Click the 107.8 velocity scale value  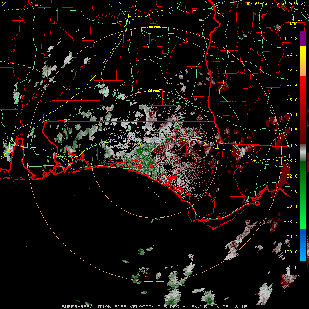tap(291, 38)
